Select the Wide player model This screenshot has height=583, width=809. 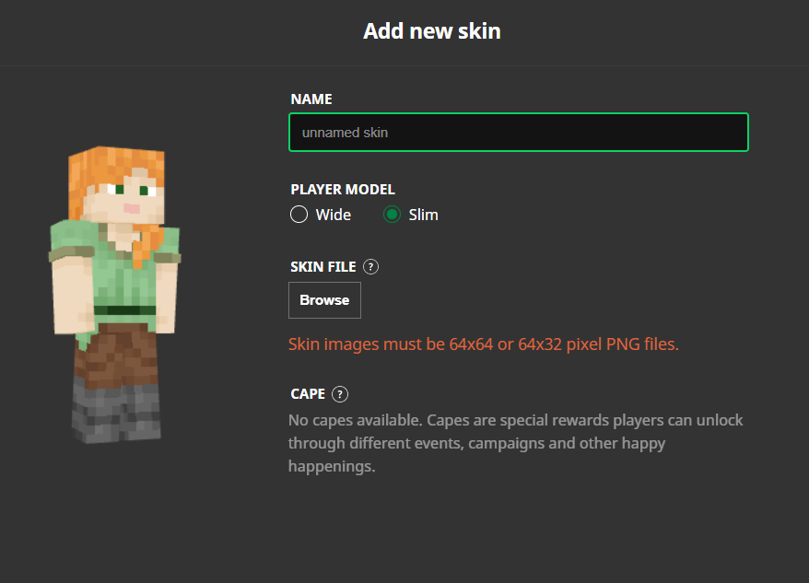[x=299, y=214]
